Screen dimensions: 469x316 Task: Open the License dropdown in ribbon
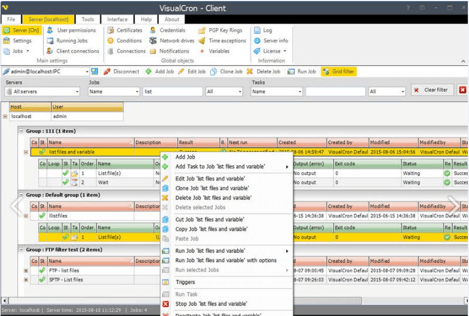click(270, 51)
